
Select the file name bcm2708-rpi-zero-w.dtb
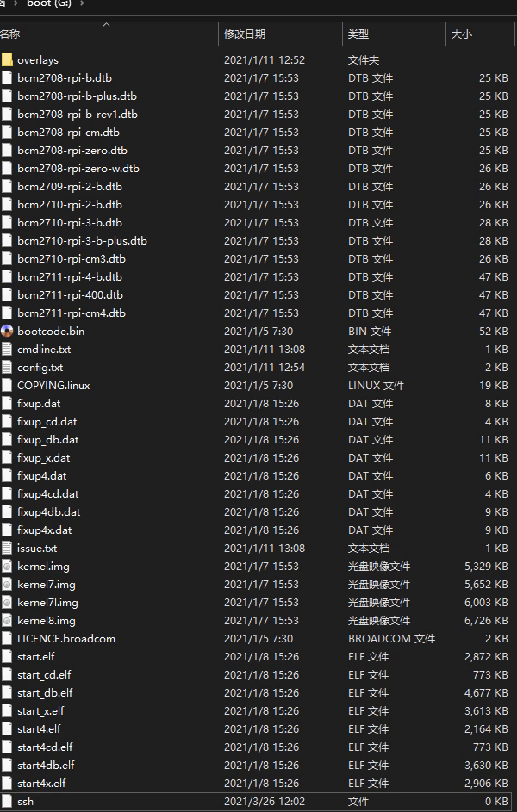(78, 169)
